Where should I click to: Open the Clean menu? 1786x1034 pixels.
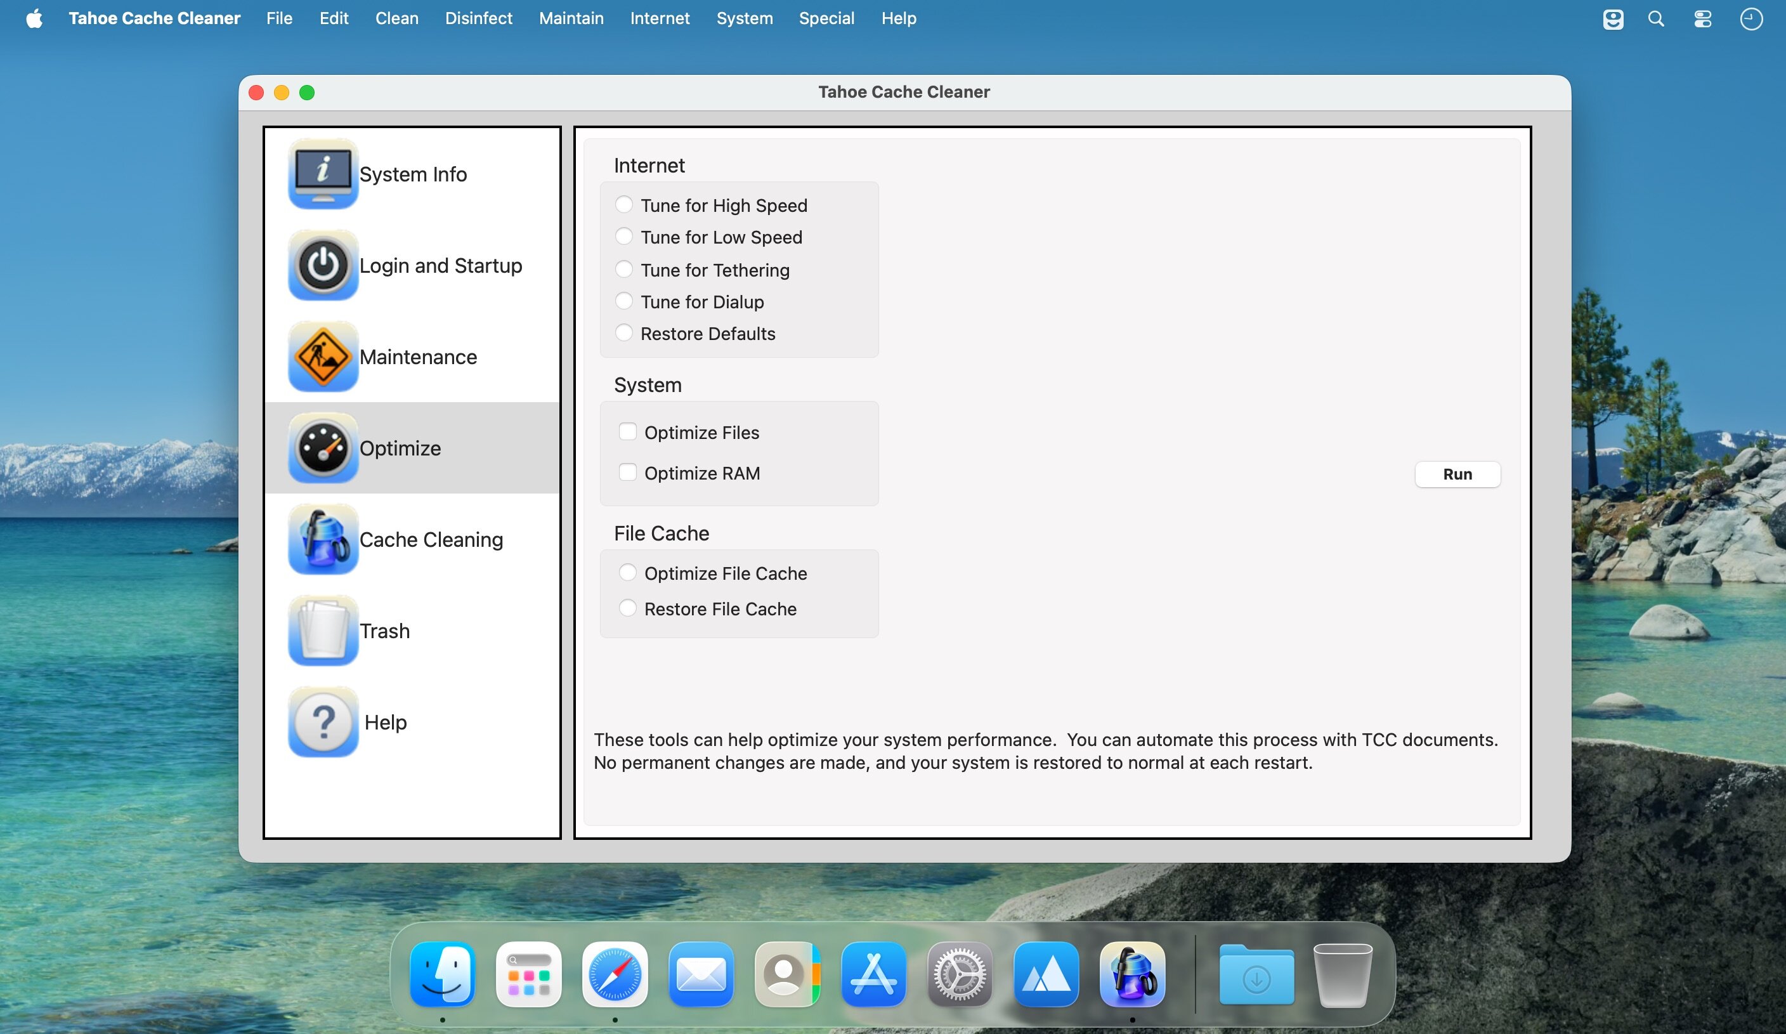pyautogui.click(x=397, y=18)
